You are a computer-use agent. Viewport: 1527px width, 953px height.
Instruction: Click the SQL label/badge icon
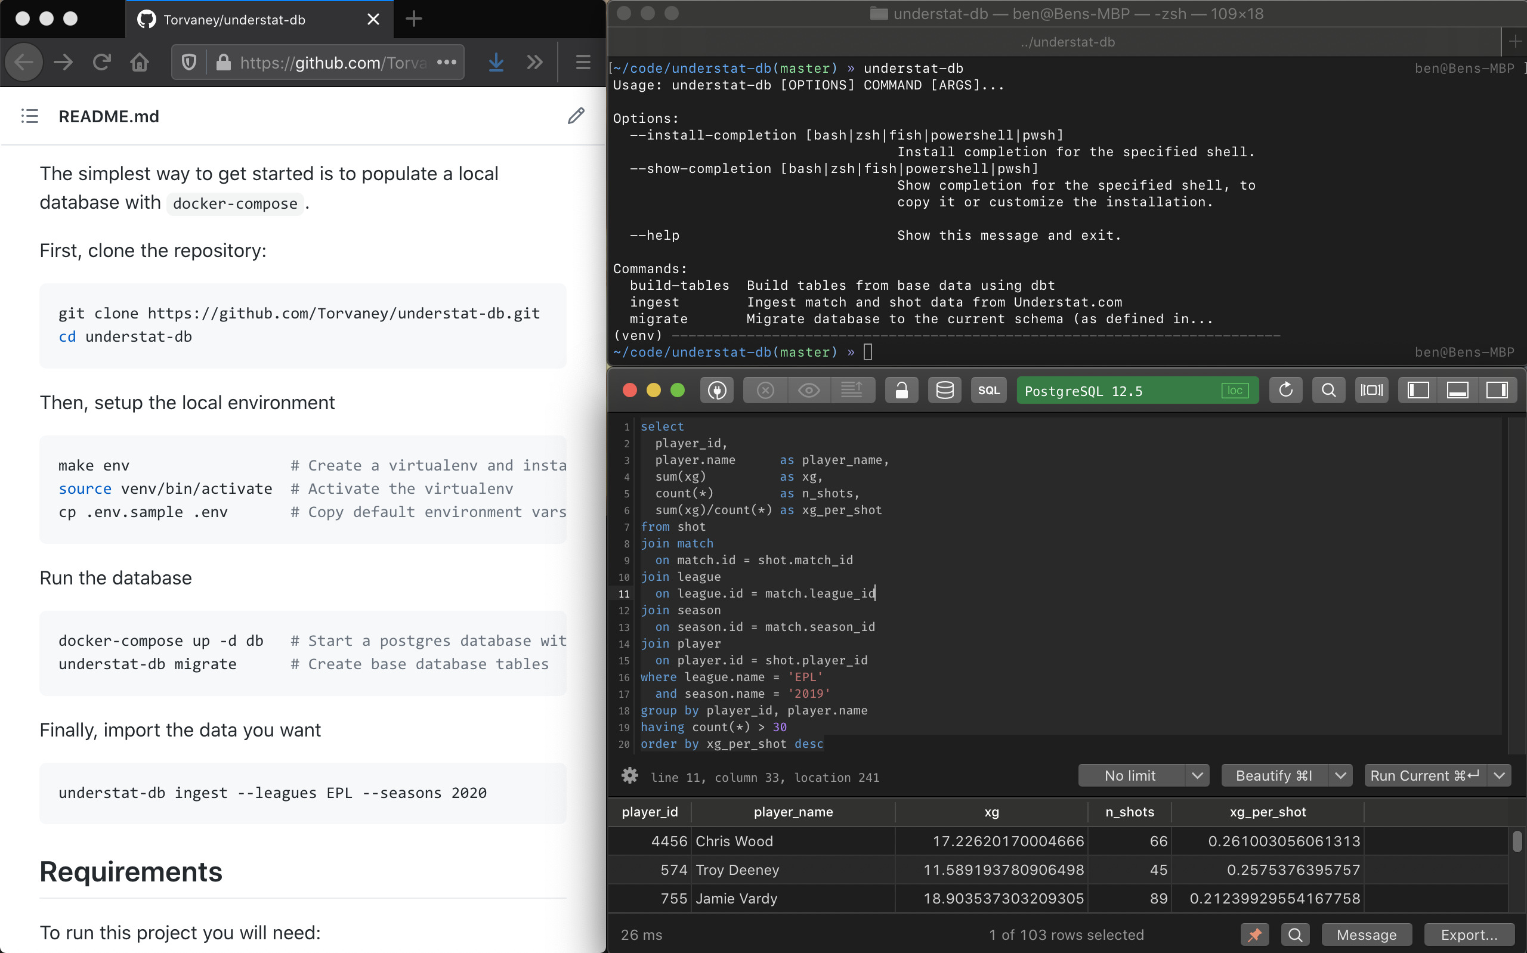pyautogui.click(x=987, y=391)
